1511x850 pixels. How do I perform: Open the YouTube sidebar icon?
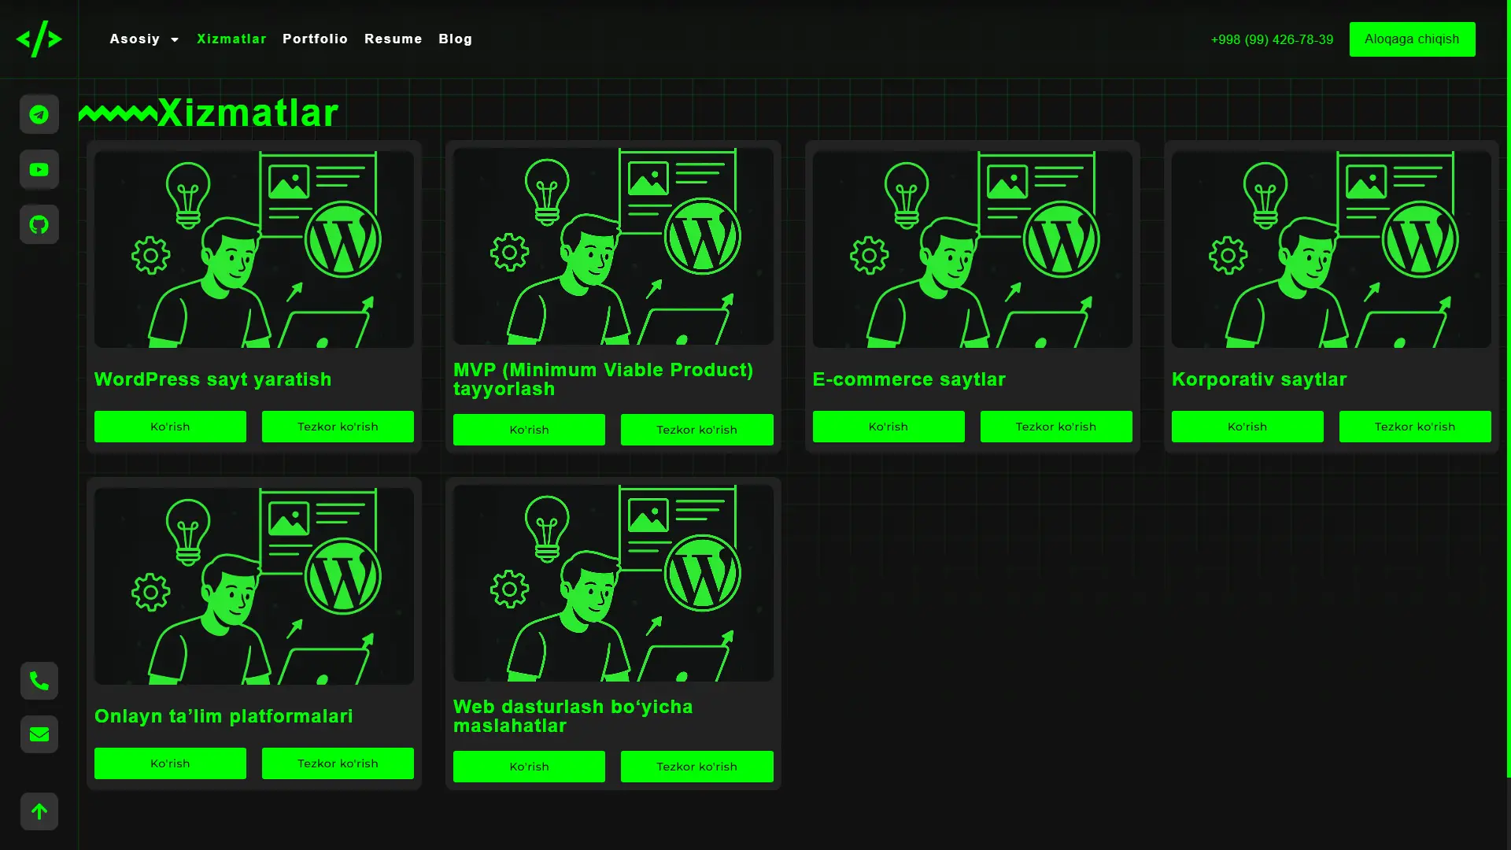click(x=39, y=169)
